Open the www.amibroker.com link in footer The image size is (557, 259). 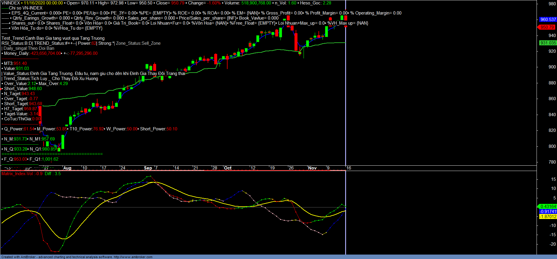tap(133, 257)
